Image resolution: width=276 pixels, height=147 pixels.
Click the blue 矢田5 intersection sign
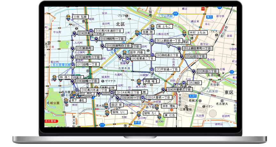192,96
